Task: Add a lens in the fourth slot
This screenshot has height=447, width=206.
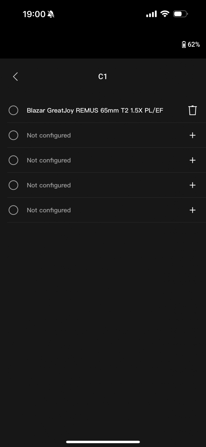Action: click(x=192, y=185)
